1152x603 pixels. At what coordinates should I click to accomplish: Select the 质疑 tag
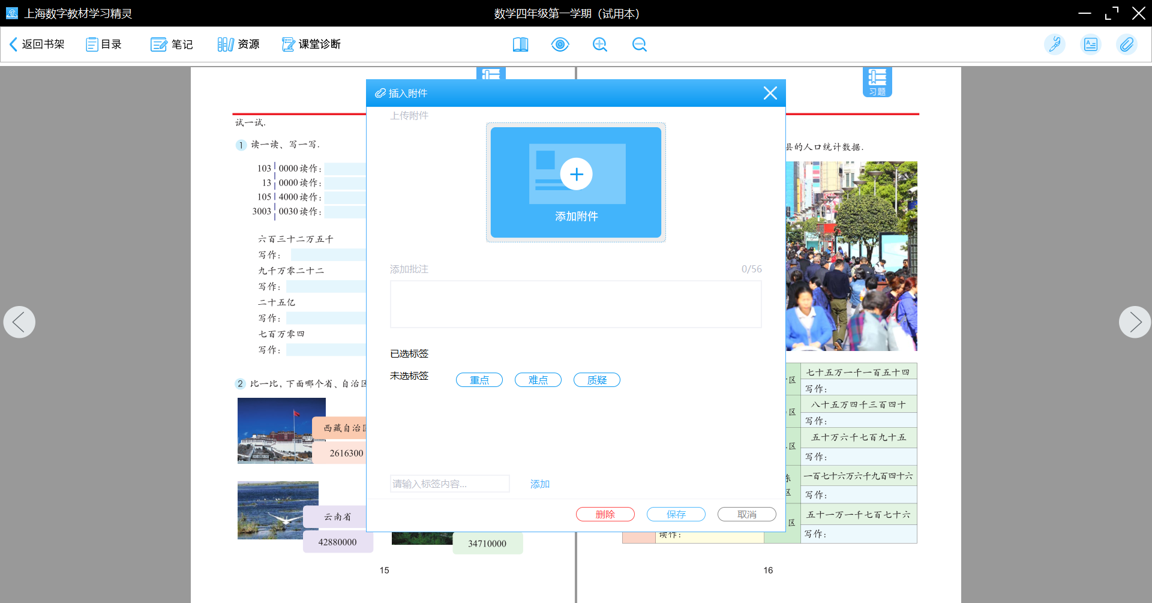[x=596, y=380]
